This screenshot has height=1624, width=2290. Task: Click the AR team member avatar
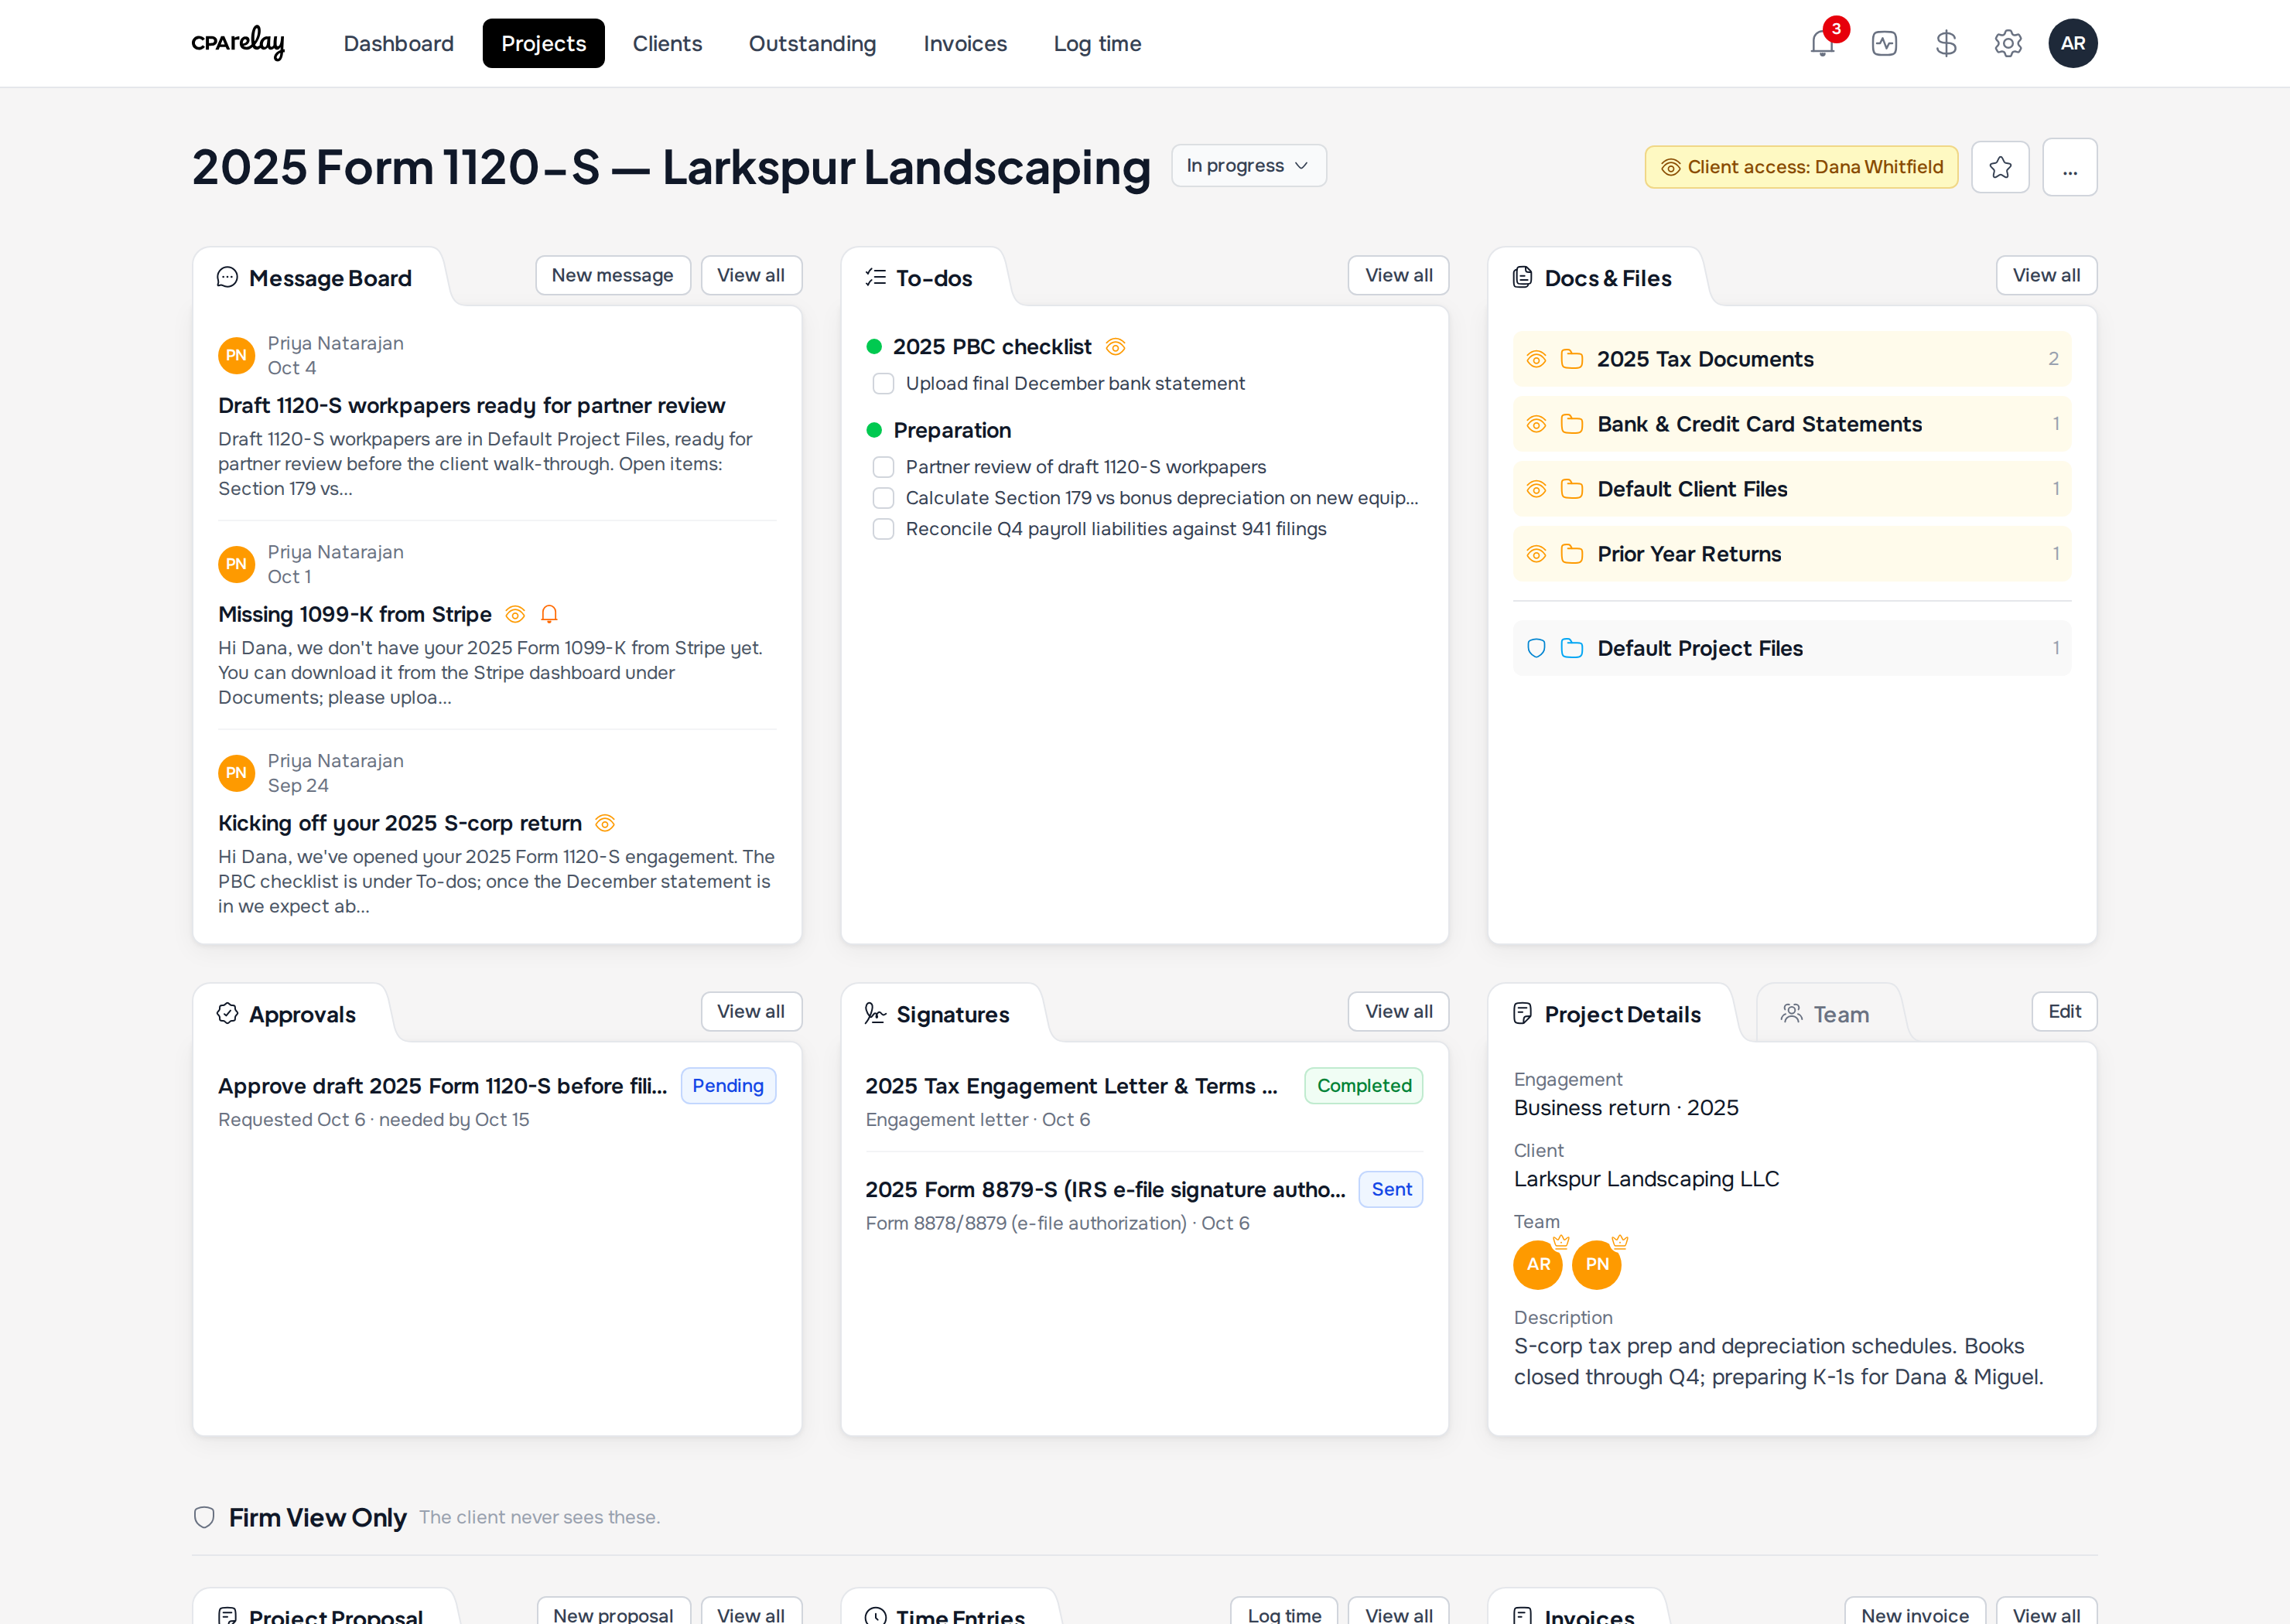[x=1539, y=1264]
